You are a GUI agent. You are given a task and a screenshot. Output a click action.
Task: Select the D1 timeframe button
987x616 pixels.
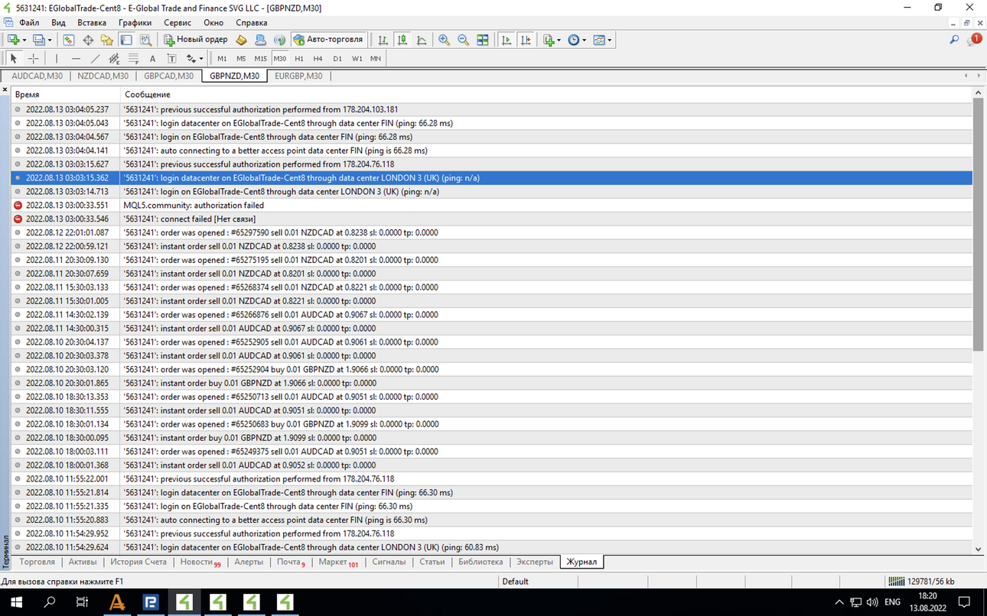[x=337, y=58]
